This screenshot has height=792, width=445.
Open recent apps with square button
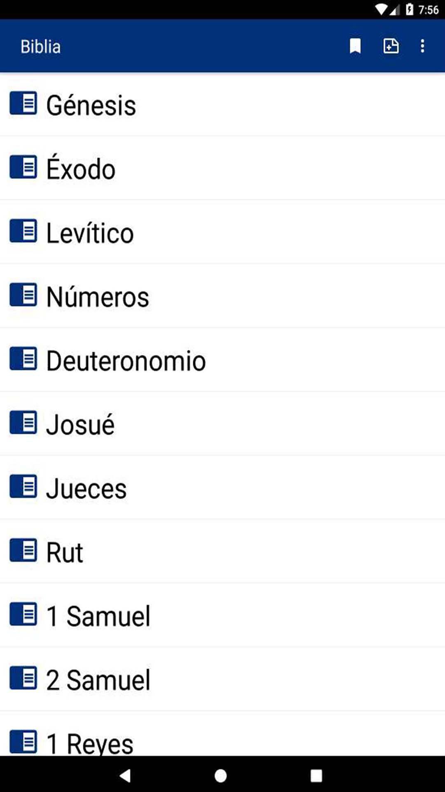click(316, 775)
